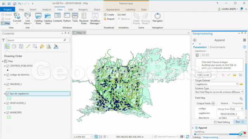
Task: List layers by snapping
Action: pyautogui.click(x=35, y=46)
